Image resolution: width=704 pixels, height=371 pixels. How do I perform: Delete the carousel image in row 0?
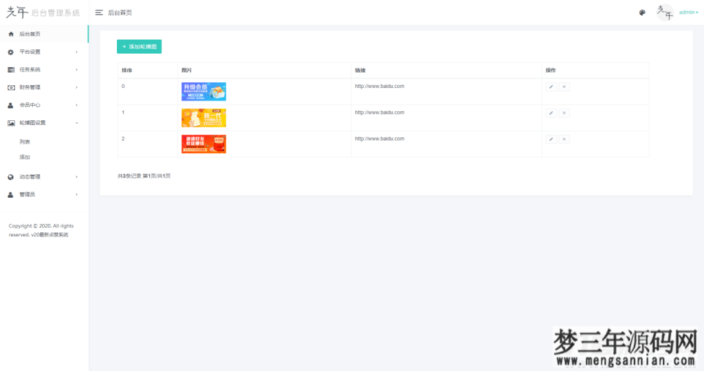564,87
